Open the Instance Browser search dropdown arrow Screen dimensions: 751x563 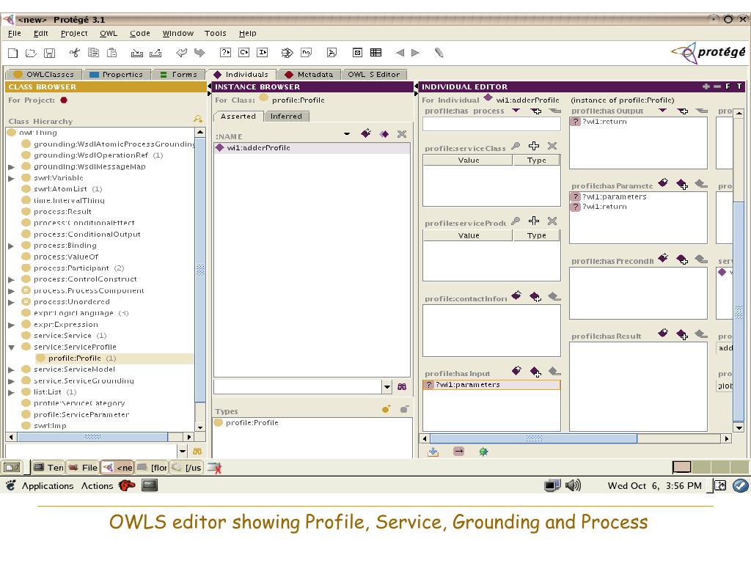click(387, 386)
